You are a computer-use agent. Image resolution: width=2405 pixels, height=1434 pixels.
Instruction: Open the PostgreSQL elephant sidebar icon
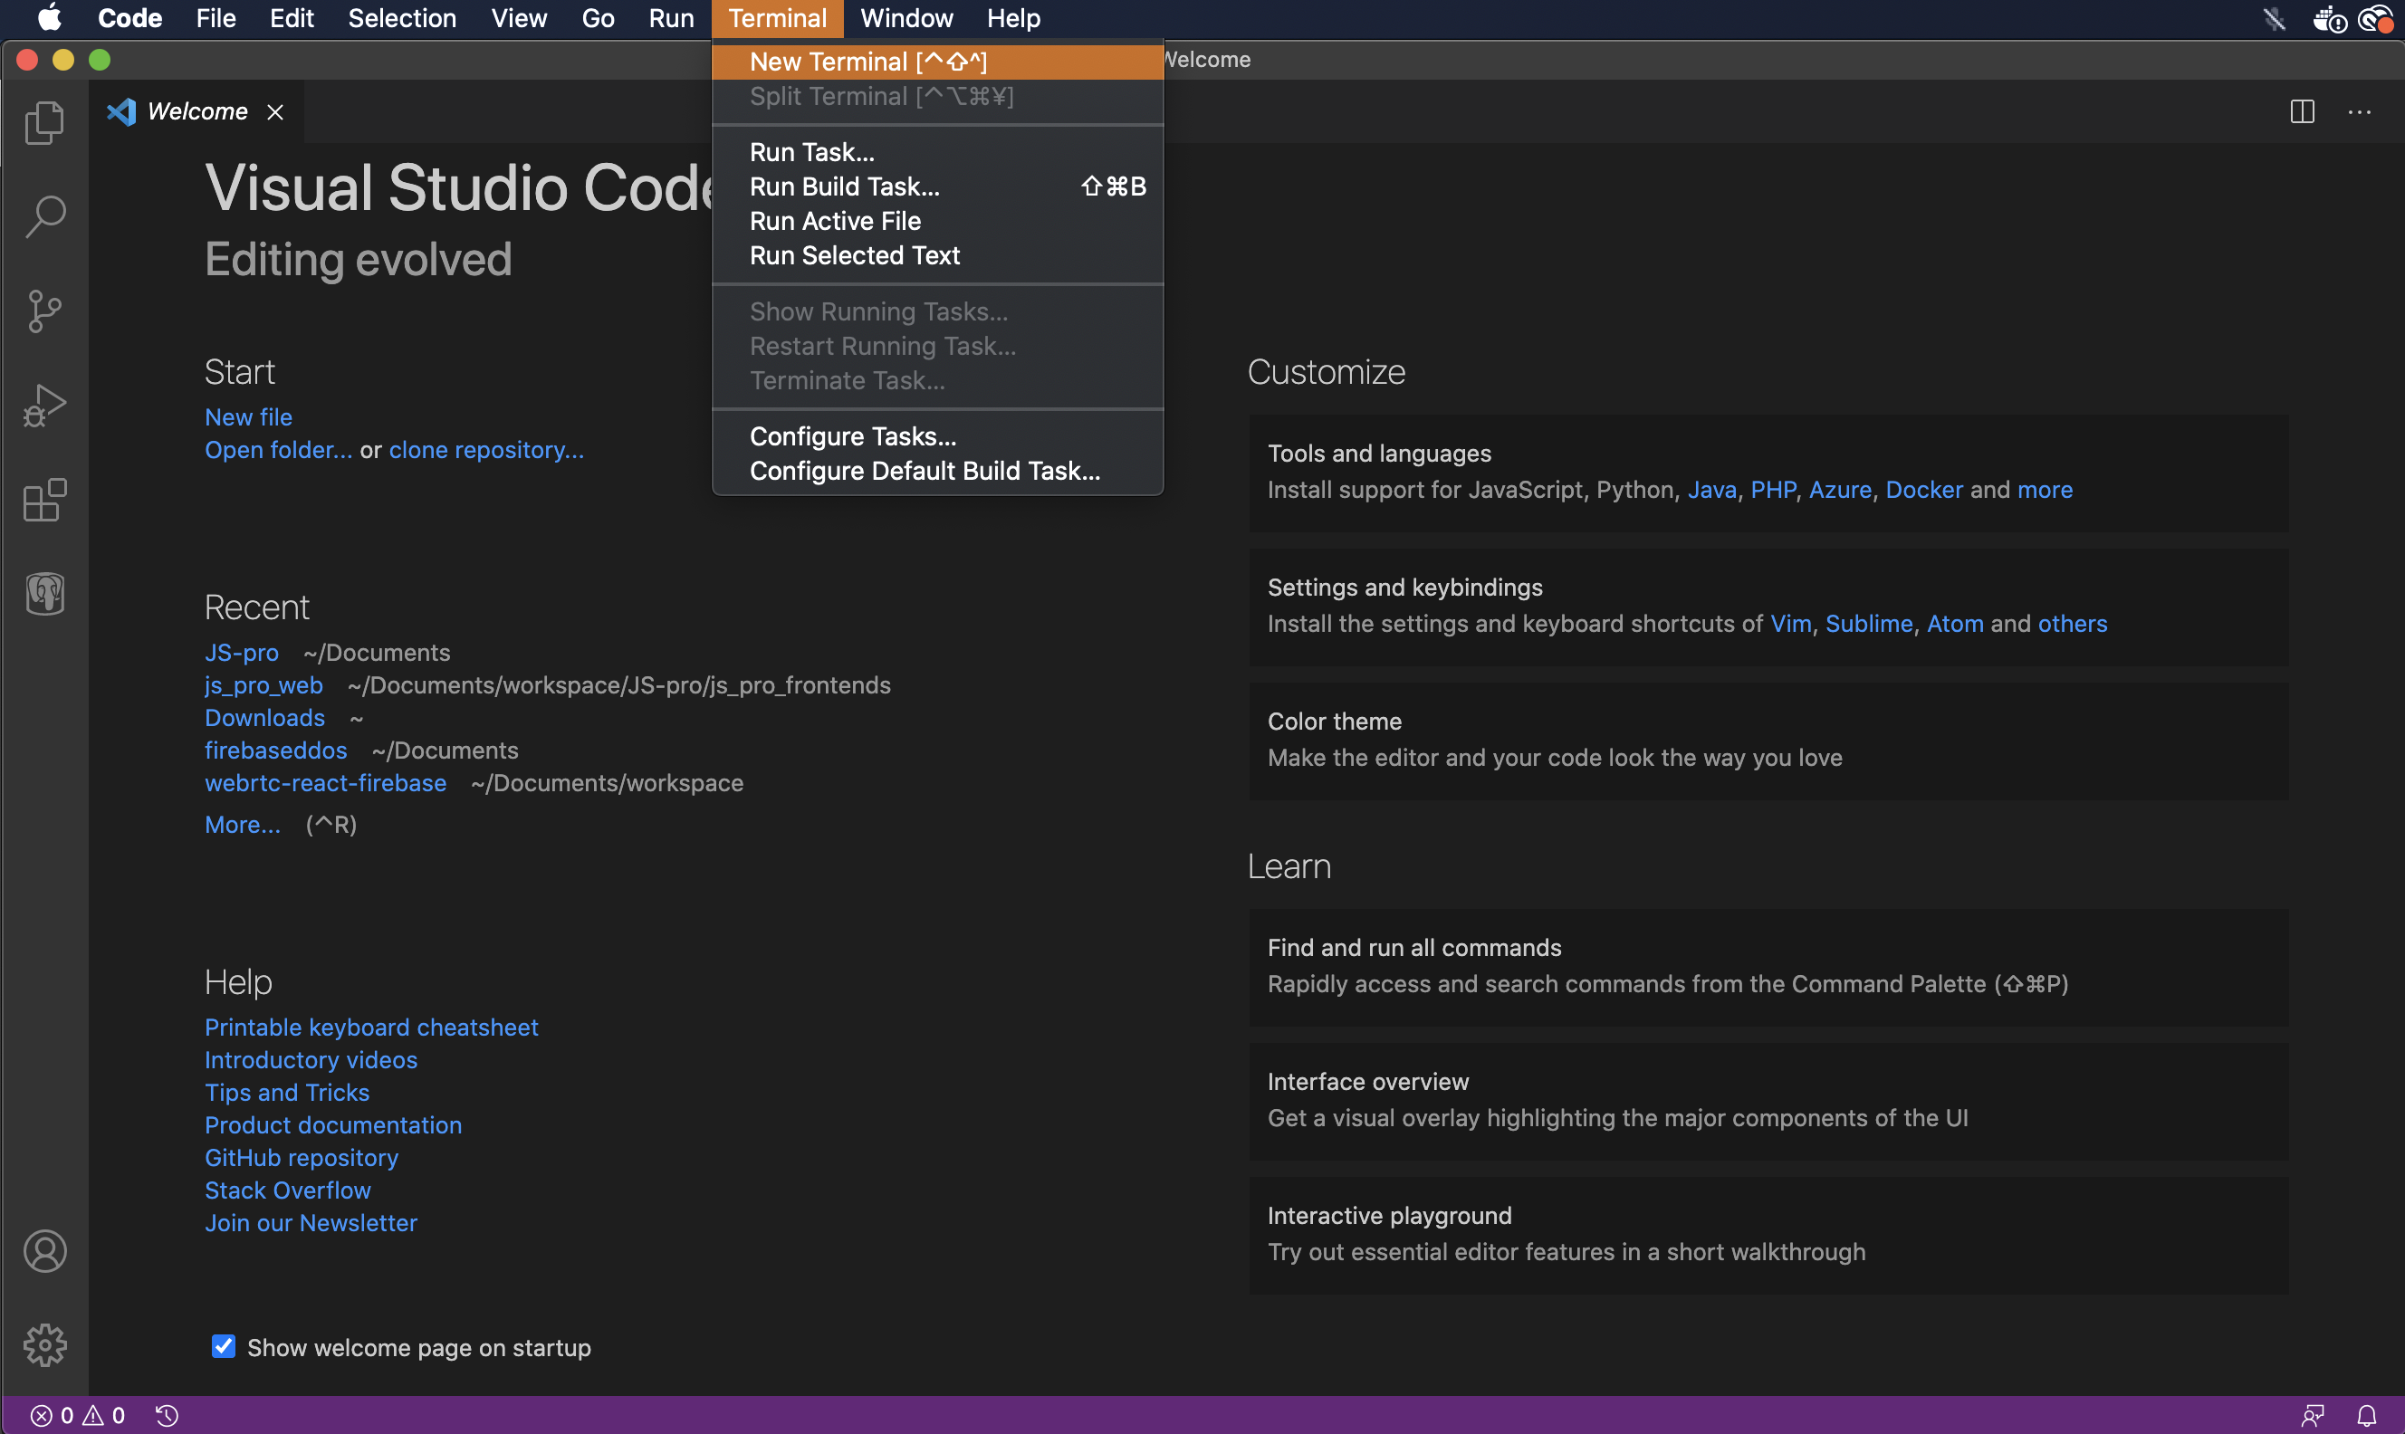pyautogui.click(x=44, y=593)
